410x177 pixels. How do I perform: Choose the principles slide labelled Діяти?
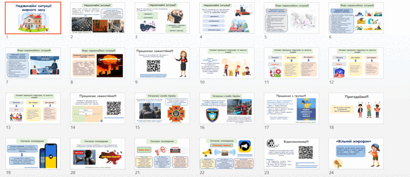pos(33,108)
